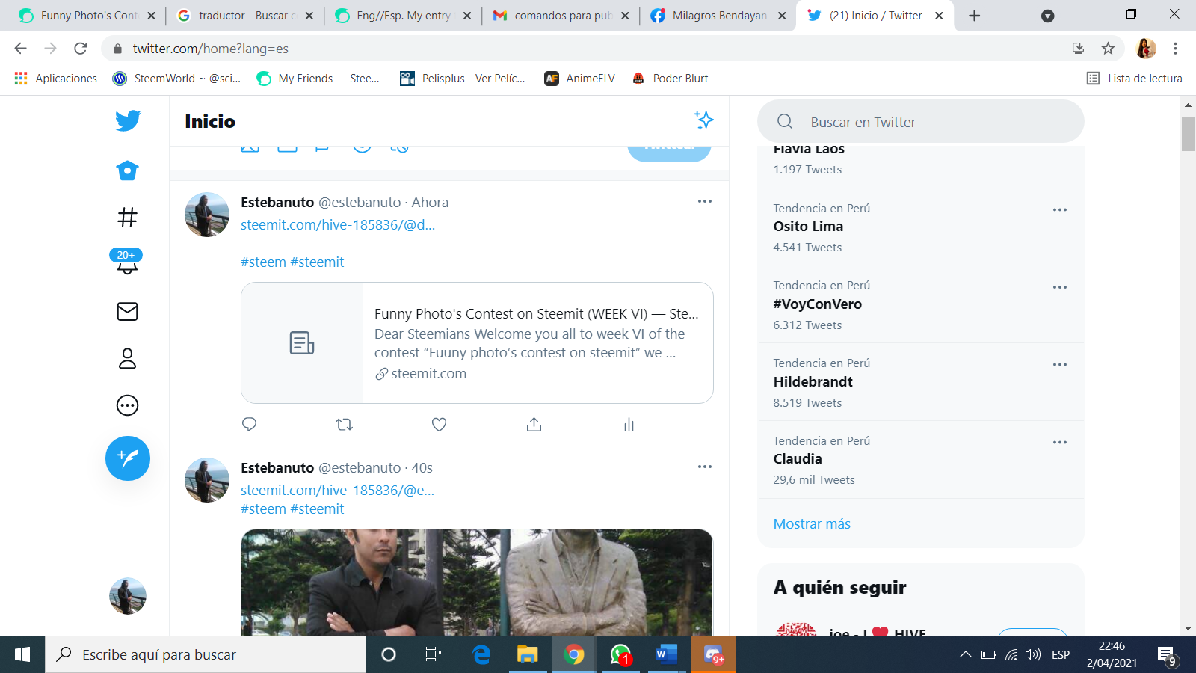Open Estebanuto name on 'Ahora' tweet
Screen dimensions: 1196x673
(277, 202)
